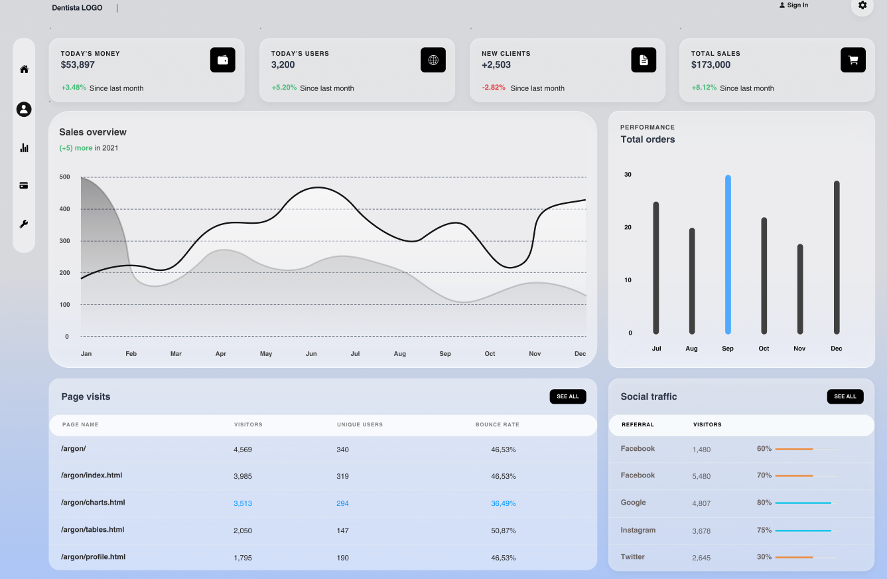Select the blue Sep bar in Total orders

tap(728, 255)
